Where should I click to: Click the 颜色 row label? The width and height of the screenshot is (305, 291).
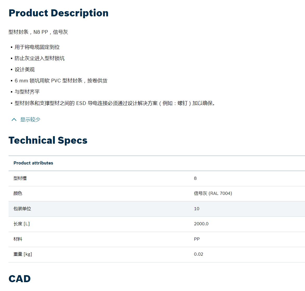[x=18, y=193]
